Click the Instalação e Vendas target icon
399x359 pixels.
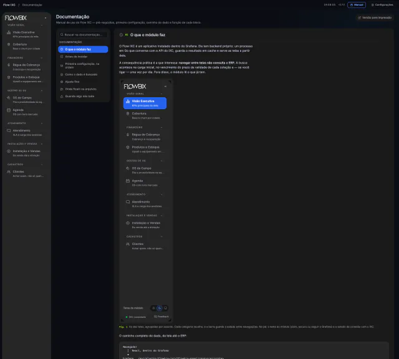coord(9,151)
